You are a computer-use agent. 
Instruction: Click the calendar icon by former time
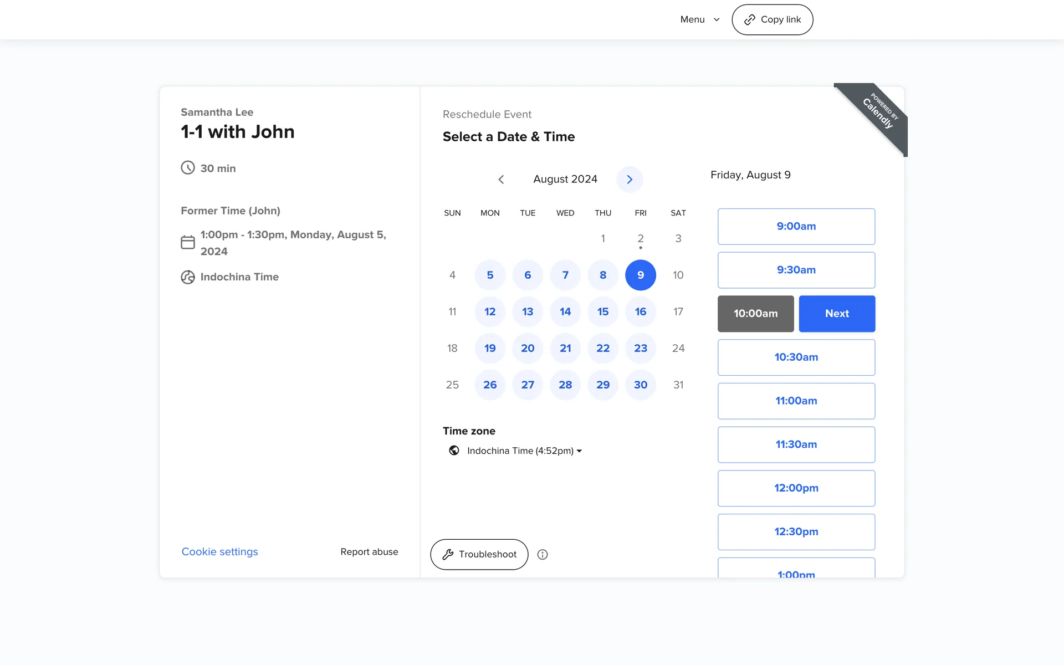188,242
